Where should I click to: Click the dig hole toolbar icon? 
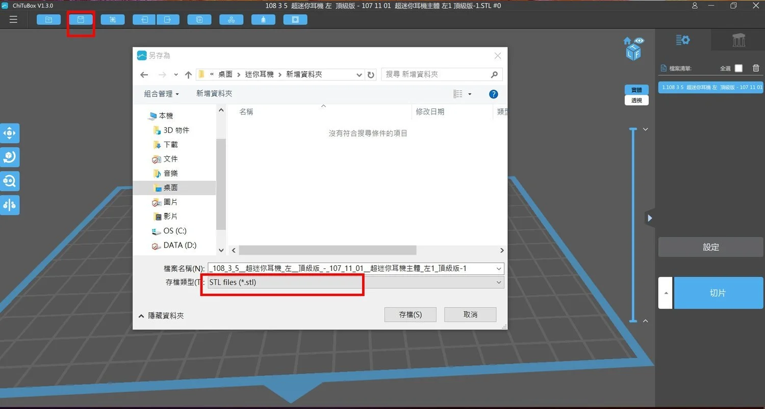tap(295, 19)
